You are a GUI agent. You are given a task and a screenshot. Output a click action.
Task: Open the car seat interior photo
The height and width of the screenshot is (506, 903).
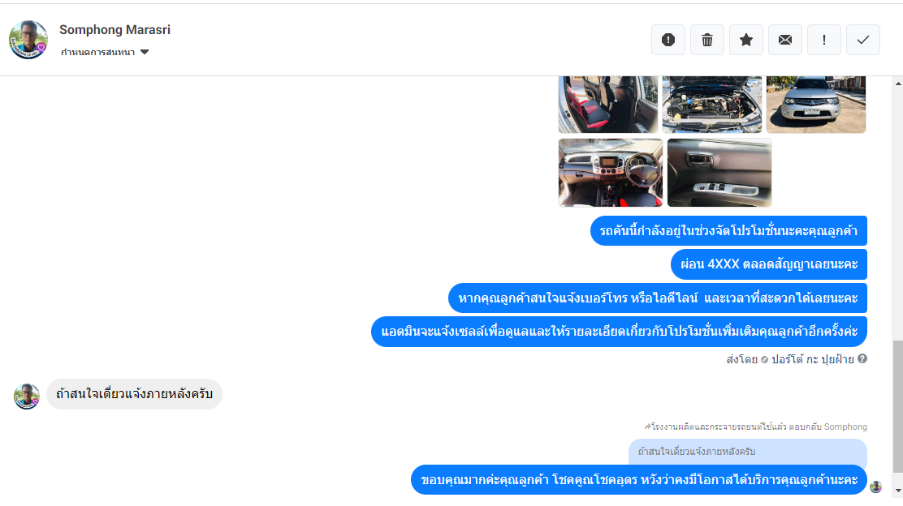coord(608,105)
